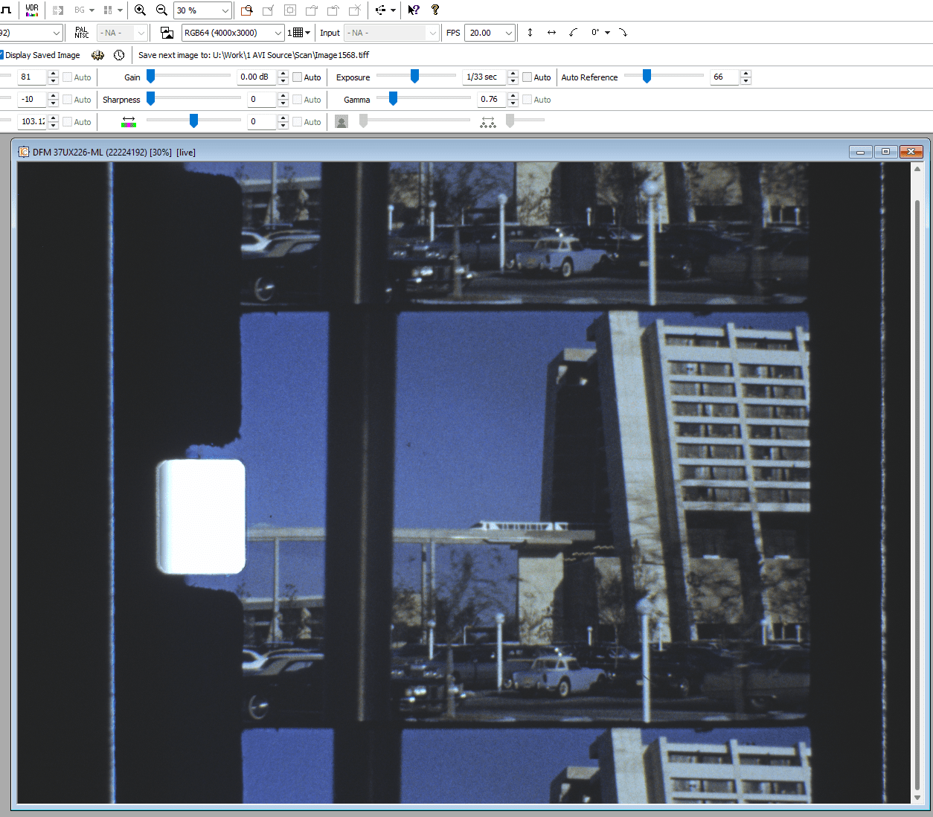The width and height of the screenshot is (933, 817).
Task: Click the zoom out magnifier icon
Action: pos(161,10)
